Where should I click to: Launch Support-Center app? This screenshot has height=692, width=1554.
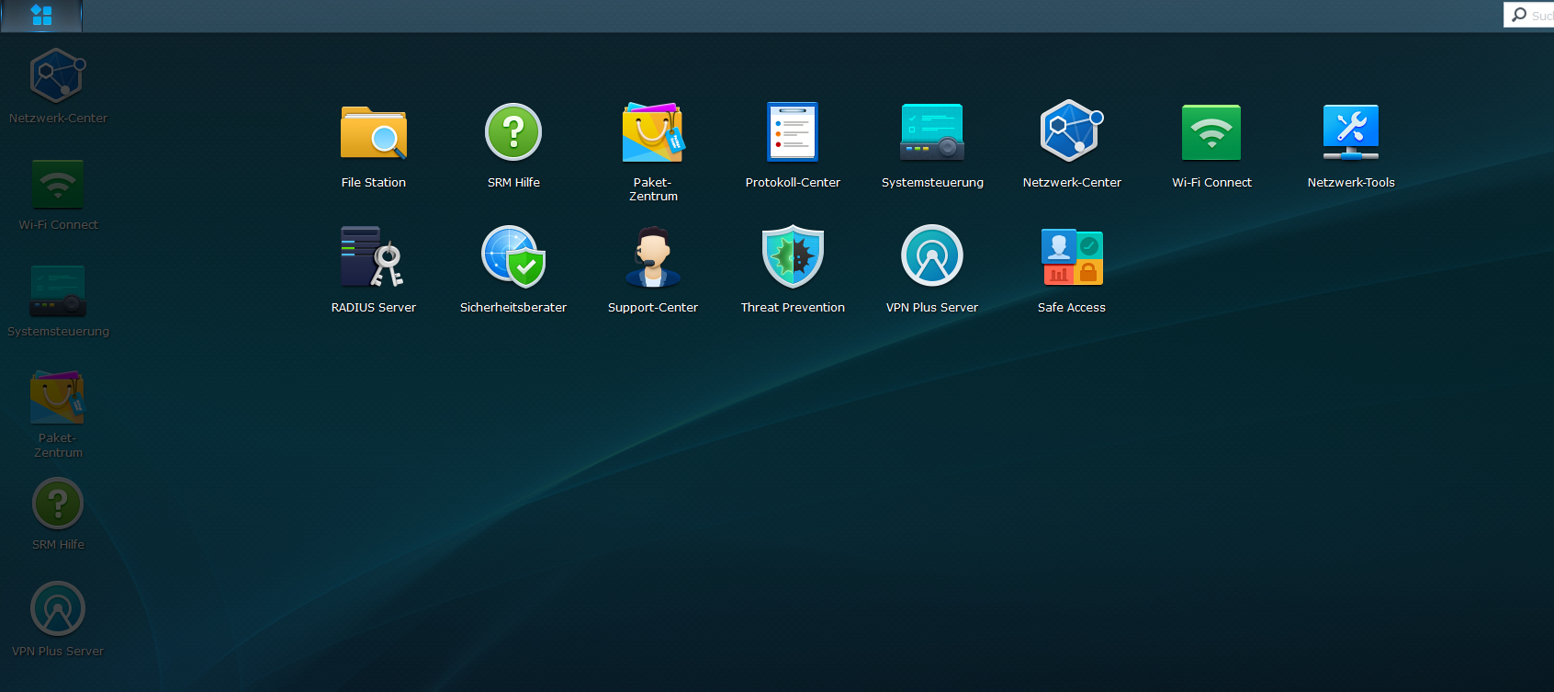(x=652, y=257)
